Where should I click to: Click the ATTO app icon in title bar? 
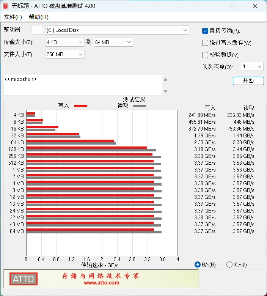(5, 6)
